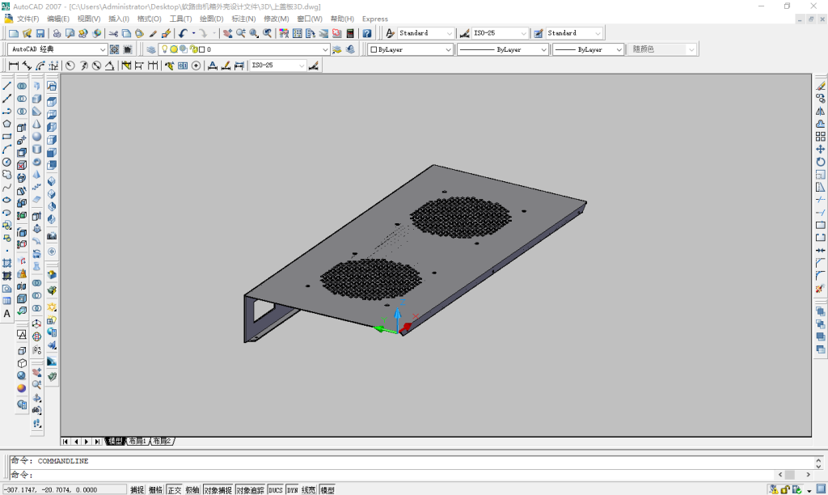Click the Save icon in the standard toolbar
This screenshot has height=495, width=828.
40,33
